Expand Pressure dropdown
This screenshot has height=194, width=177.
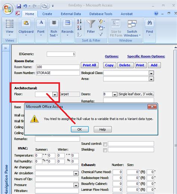coord(76,185)
